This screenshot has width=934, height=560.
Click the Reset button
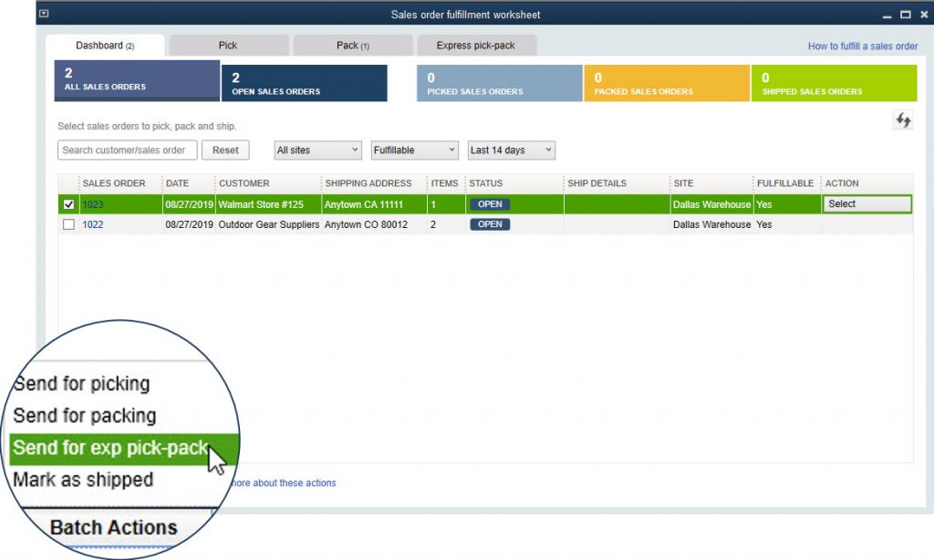click(x=225, y=150)
